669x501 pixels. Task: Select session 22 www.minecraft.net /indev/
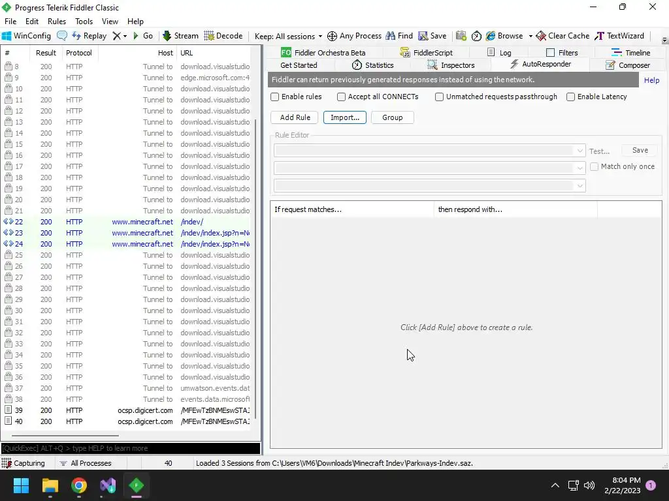pyautogui.click(x=126, y=222)
